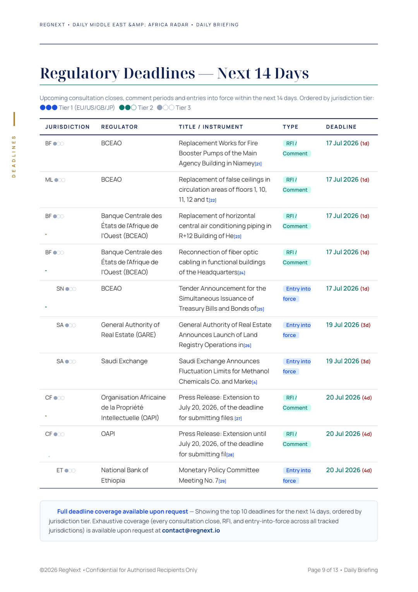Open footnote link [21] for Niamey tender
The image size is (418, 592).
pyautogui.click(x=258, y=164)
